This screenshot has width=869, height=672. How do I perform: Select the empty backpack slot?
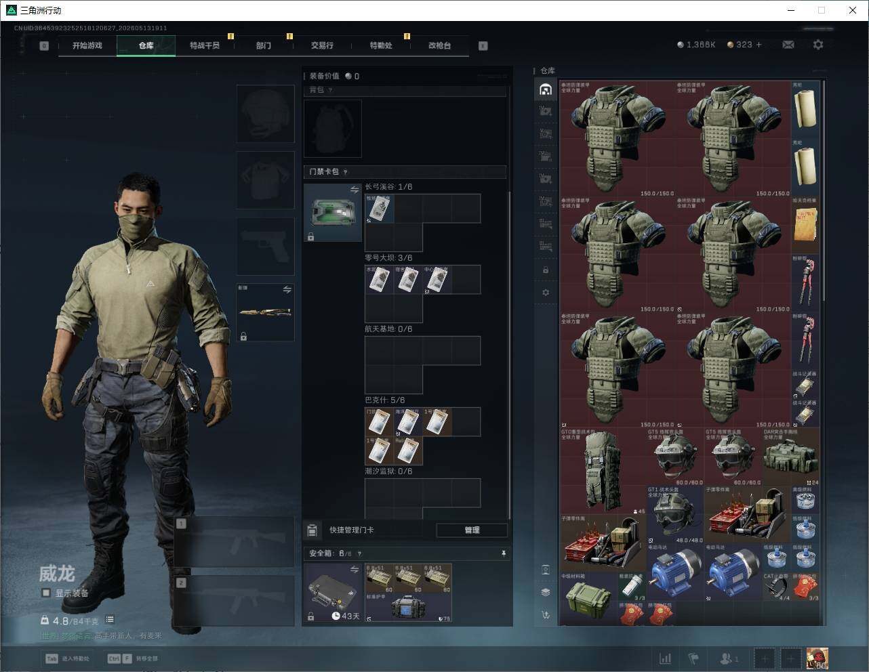pos(333,128)
